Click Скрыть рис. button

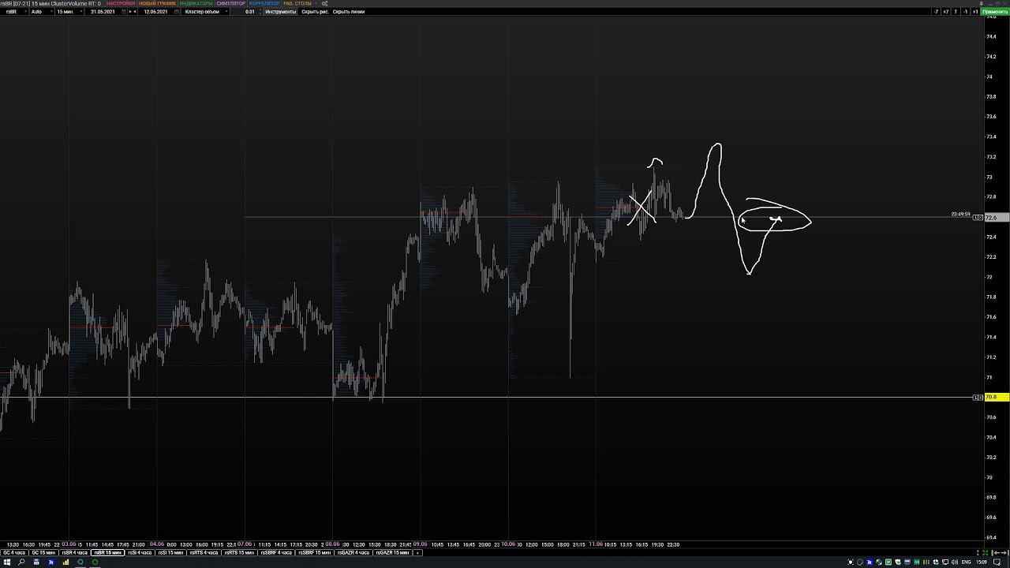point(315,12)
